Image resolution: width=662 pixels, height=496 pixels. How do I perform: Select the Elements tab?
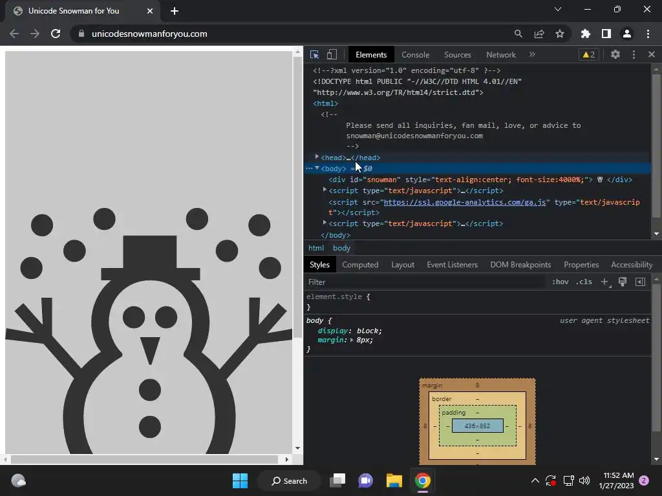(370, 55)
